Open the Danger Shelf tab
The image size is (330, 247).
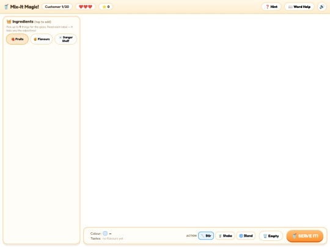[x=65, y=39]
